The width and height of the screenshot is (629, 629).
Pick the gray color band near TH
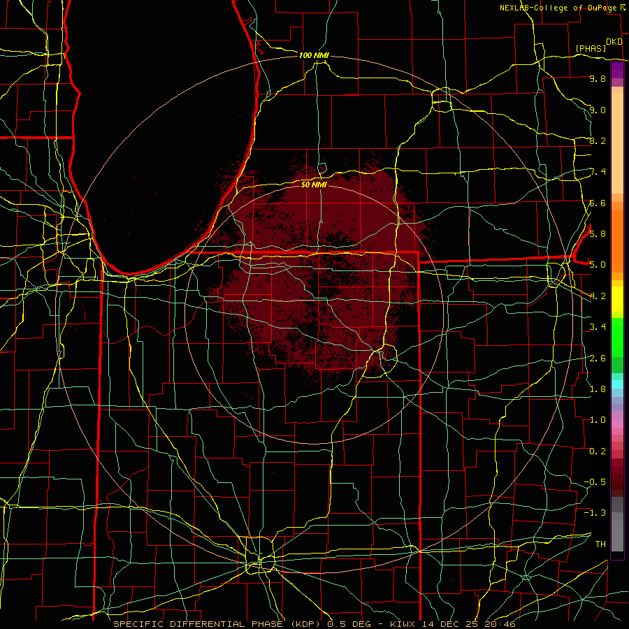(x=617, y=537)
